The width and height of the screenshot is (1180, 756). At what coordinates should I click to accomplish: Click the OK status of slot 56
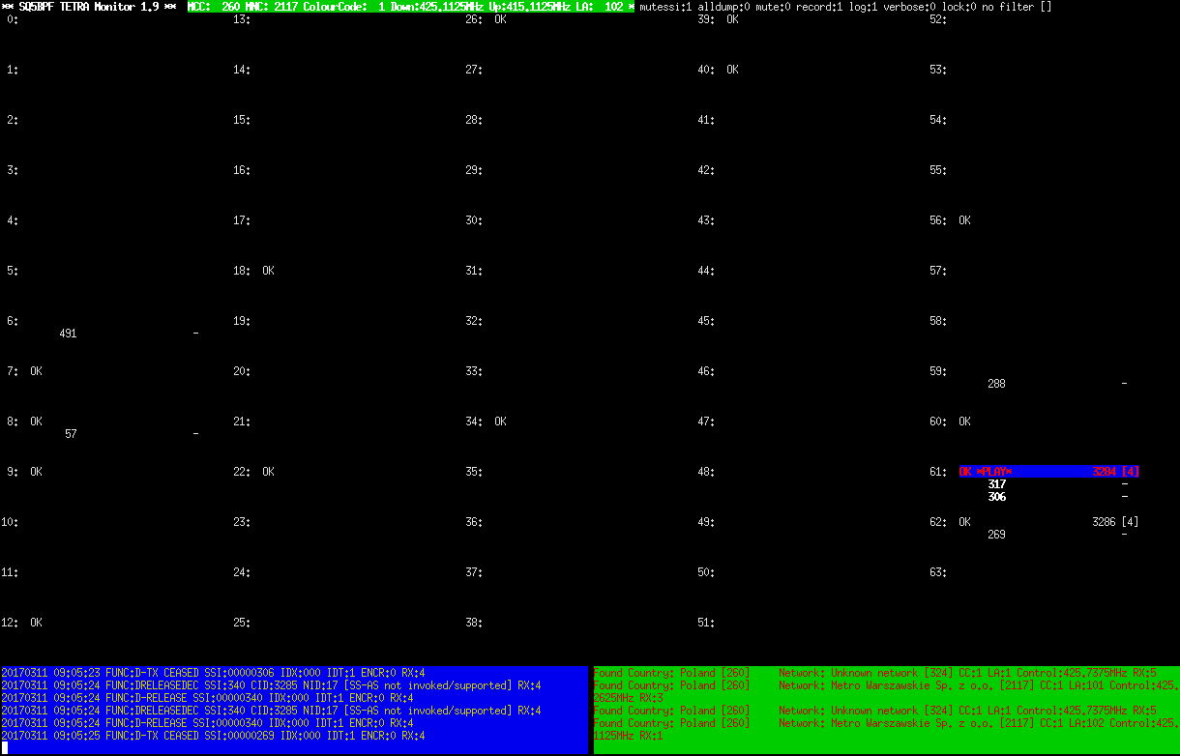[x=964, y=220]
